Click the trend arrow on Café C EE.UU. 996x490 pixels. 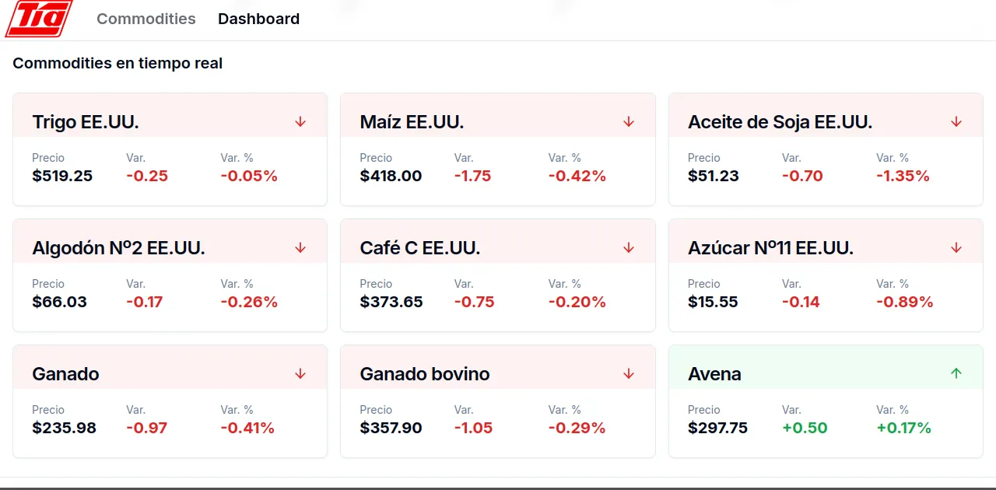[x=628, y=247]
